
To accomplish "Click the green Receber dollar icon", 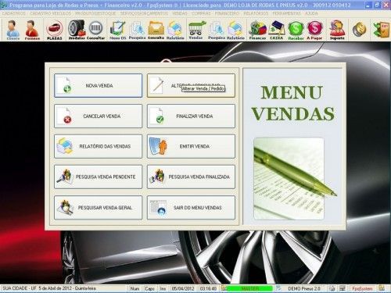I will click(x=296, y=30).
